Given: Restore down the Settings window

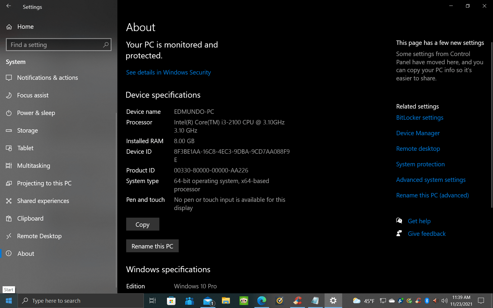Looking at the screenshot, I should [468, 6].
